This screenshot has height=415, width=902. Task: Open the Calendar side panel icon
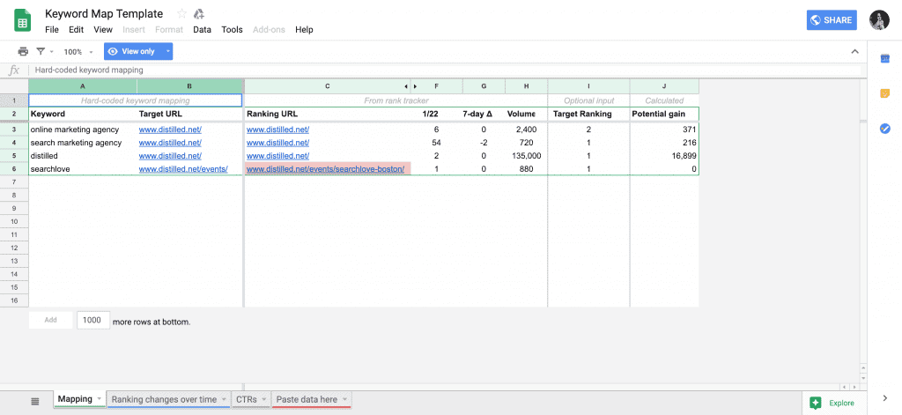[x=884, y=58]
